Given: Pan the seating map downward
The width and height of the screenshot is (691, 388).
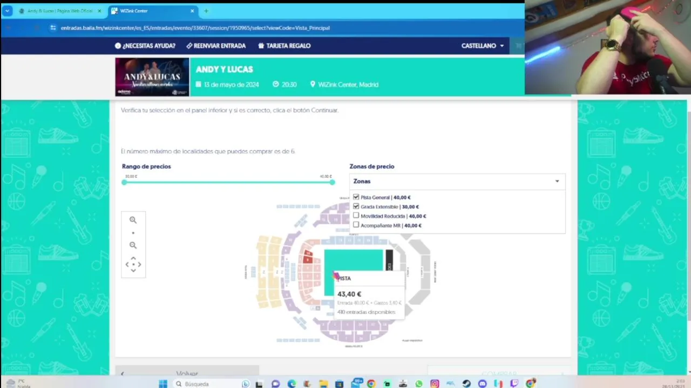Looking at the screenshot, I should point(133,271).
